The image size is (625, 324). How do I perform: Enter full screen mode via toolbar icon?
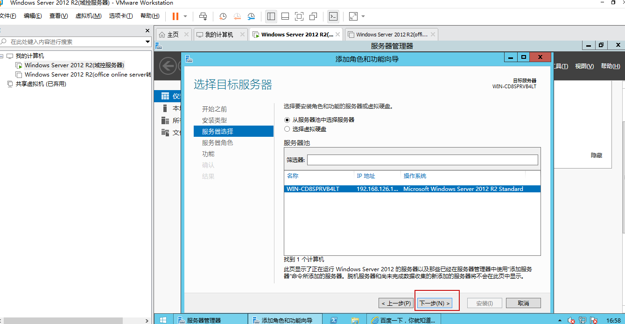pos(299,16)
